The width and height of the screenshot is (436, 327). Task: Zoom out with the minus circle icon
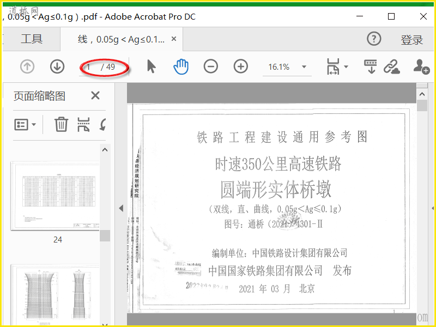(x=211, y=66)
